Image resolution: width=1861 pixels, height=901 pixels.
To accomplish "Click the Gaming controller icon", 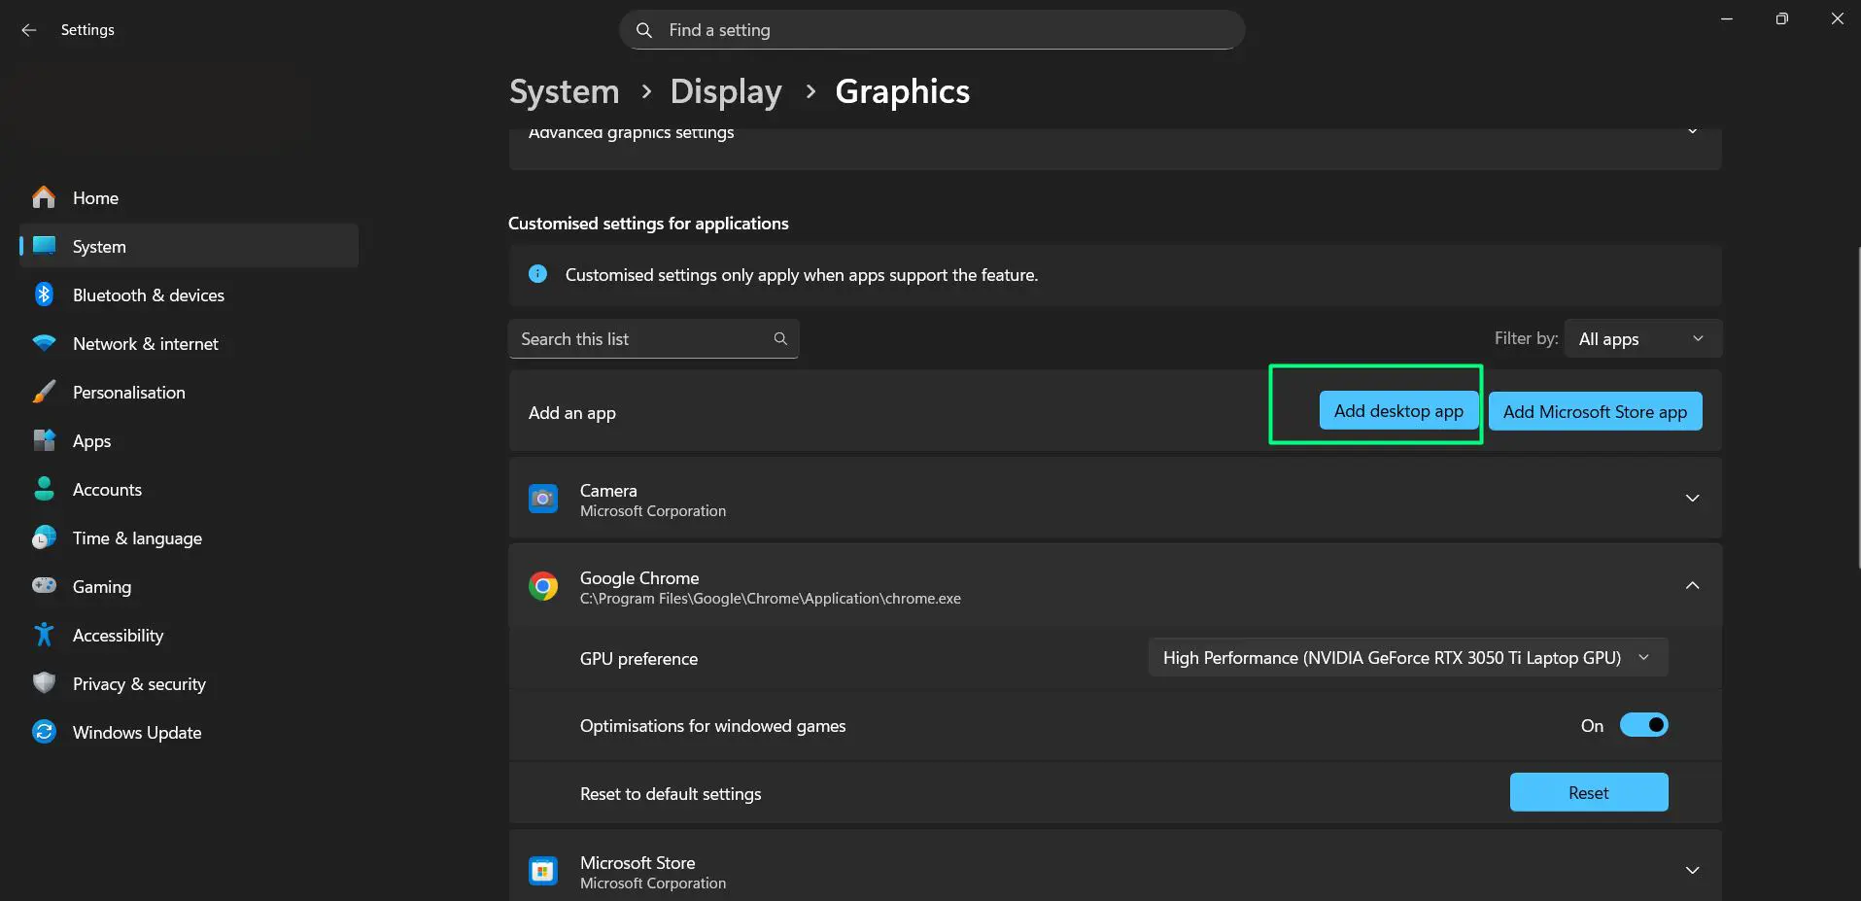I will 44,586.
